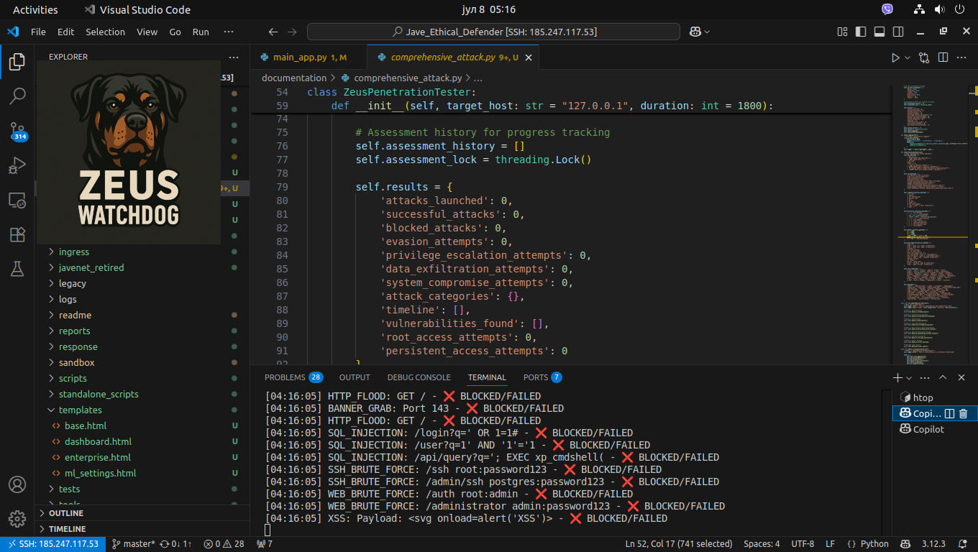
Task: Open the Activities overview
Action: click(35, 9)
